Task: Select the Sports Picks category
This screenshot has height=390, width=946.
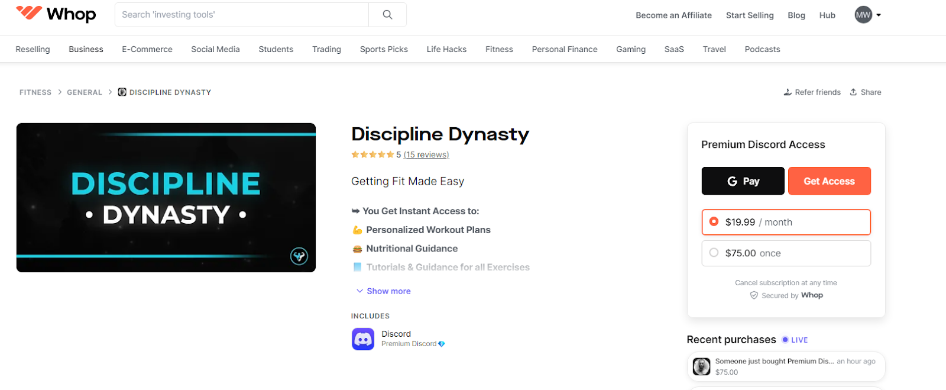Action: (384, 49)
